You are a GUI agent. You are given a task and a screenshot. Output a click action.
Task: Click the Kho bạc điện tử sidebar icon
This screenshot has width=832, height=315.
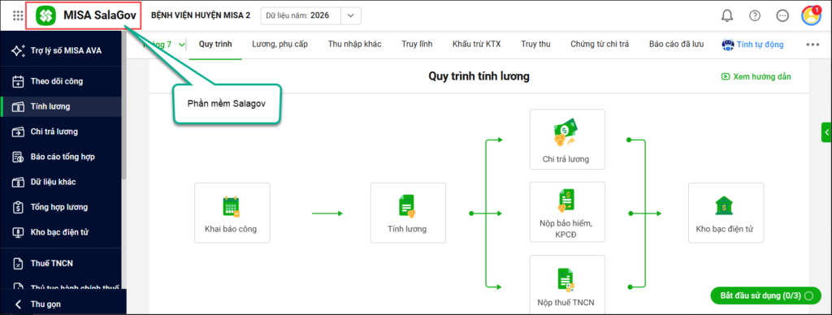pyautogui.click(x=19, y=232)
